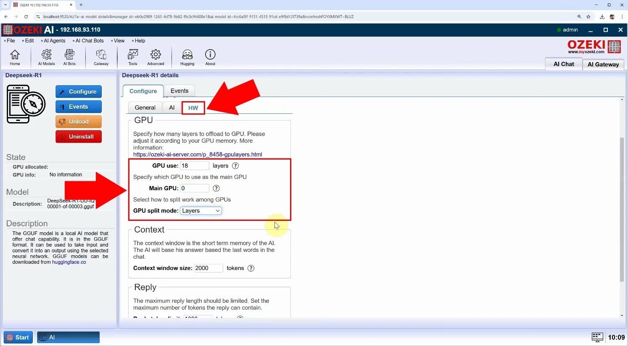This screenshot has width=628, height=346.
Task: Open View menu
Action: [x=119, y=41]
